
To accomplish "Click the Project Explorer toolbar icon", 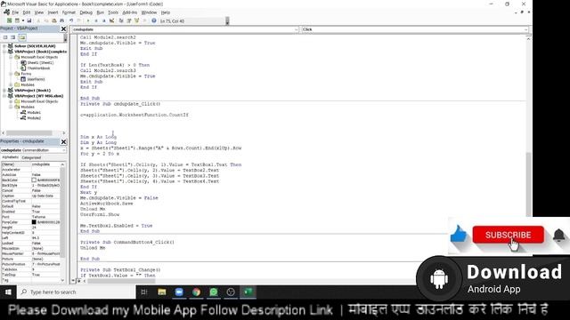I will click(x=121, y=20).
